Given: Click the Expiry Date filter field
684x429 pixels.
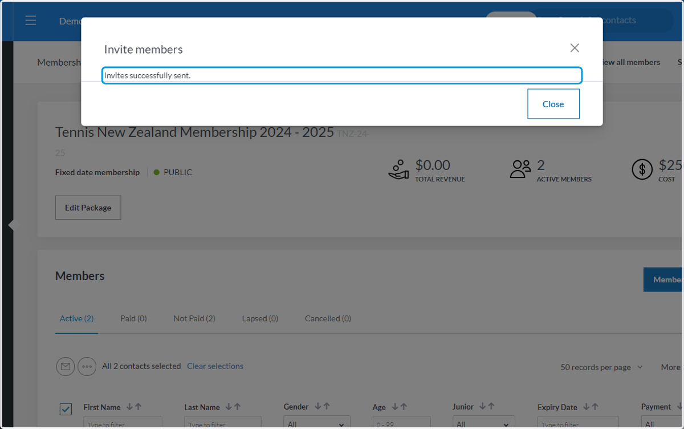Looking at the screenshot, I should [x=577, y=423].
